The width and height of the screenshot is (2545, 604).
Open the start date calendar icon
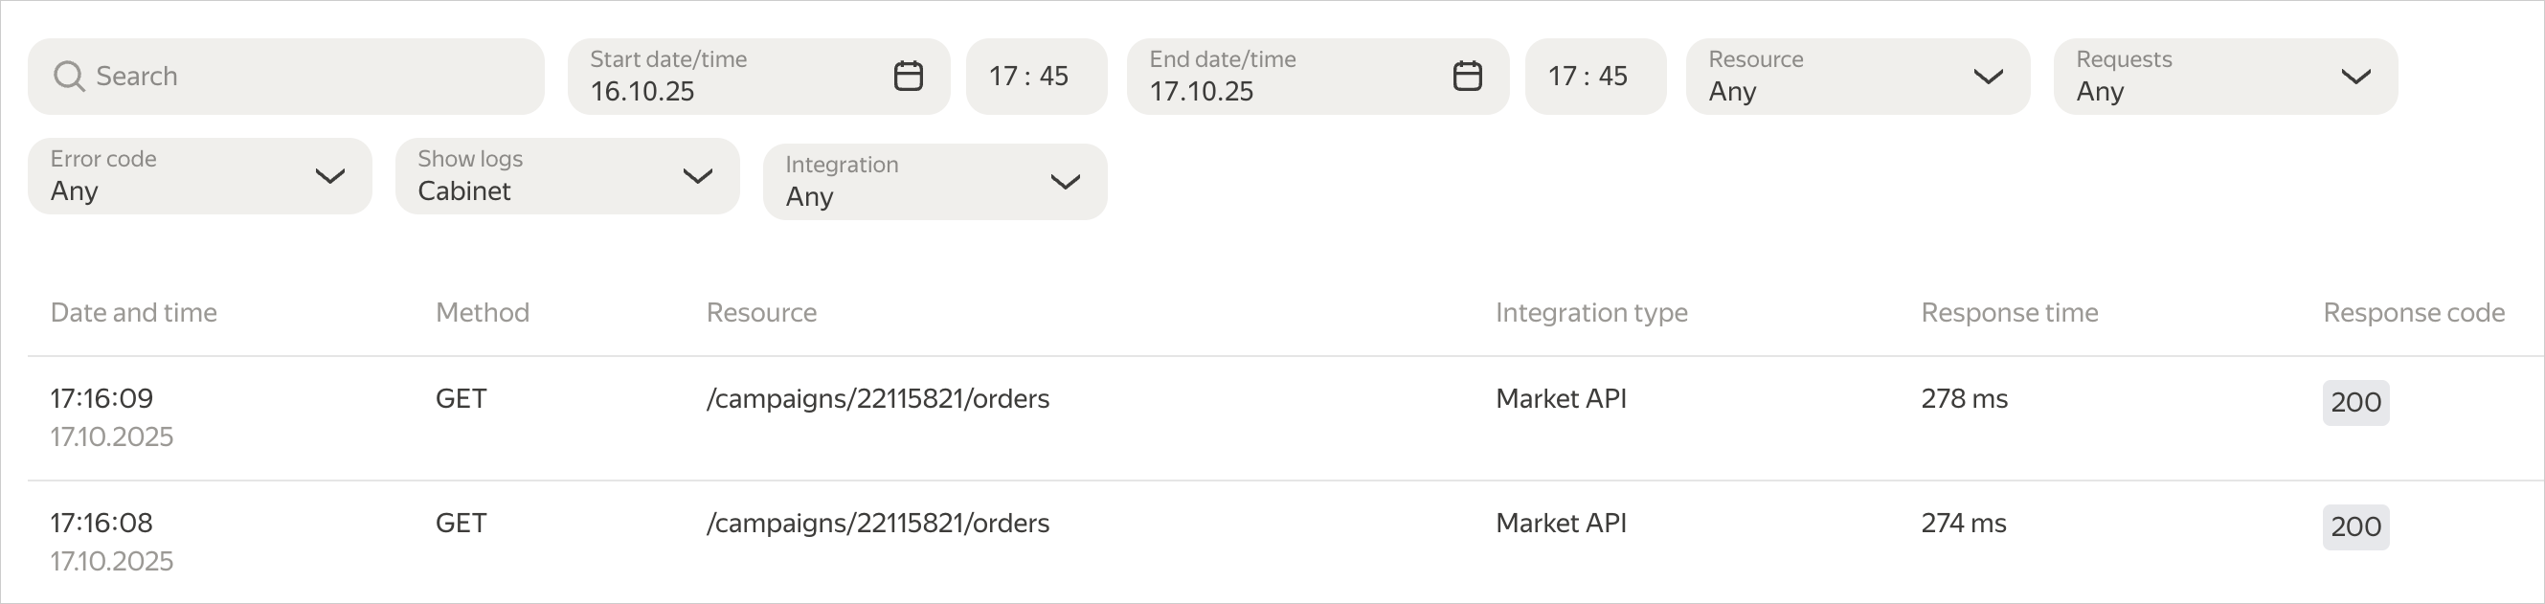(x=907, y=74)
